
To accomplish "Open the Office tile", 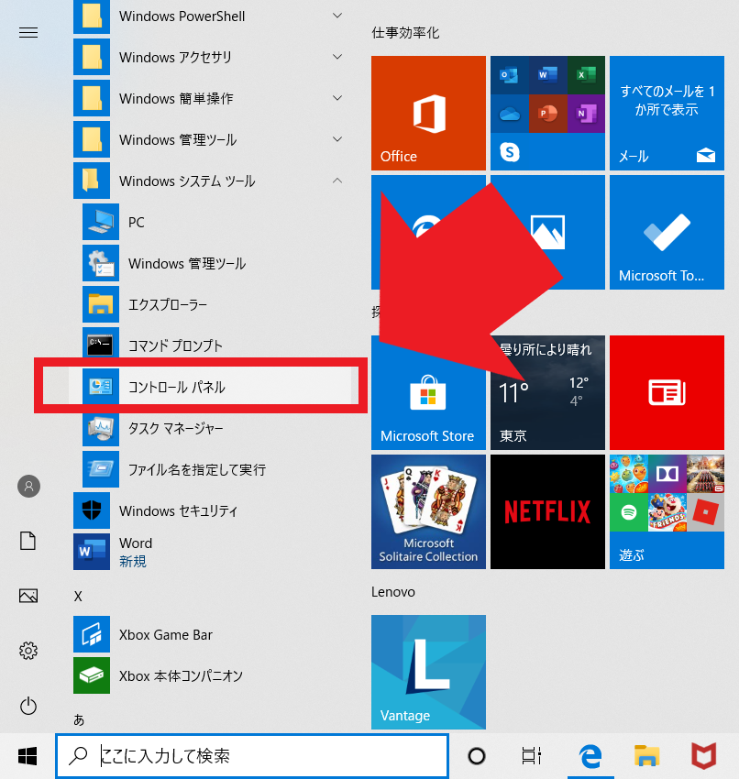I will coord(428,113).
